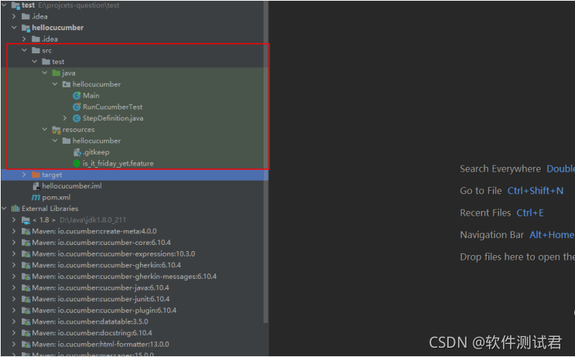This screenshot has width=575, height=357.
Task: Click the hellocucumber module folder icon
Action: [x=26, y=28]
